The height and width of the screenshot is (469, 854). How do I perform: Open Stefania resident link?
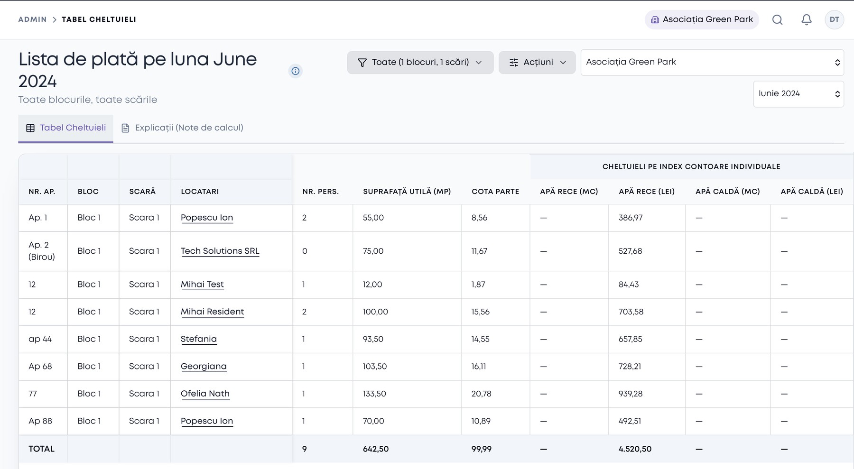tap(199, 339)
